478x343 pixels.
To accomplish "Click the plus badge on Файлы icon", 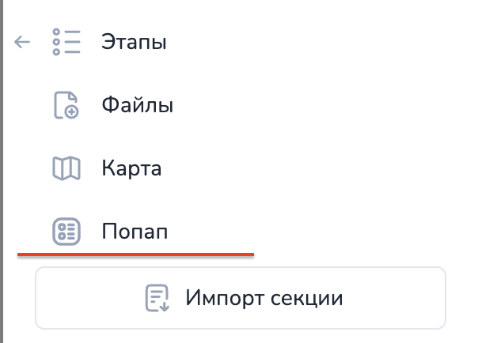I will coord(72,112).
